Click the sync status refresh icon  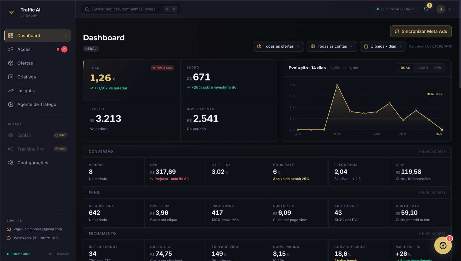[x=382, y=9]
